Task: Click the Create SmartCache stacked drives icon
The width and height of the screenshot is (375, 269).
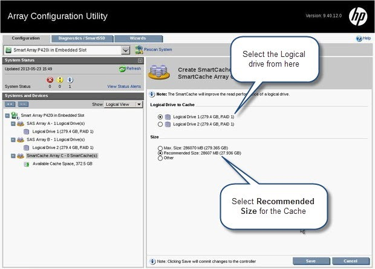Action: (159, 72)
